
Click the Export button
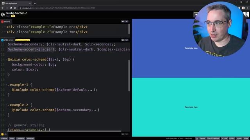(239, 138)
